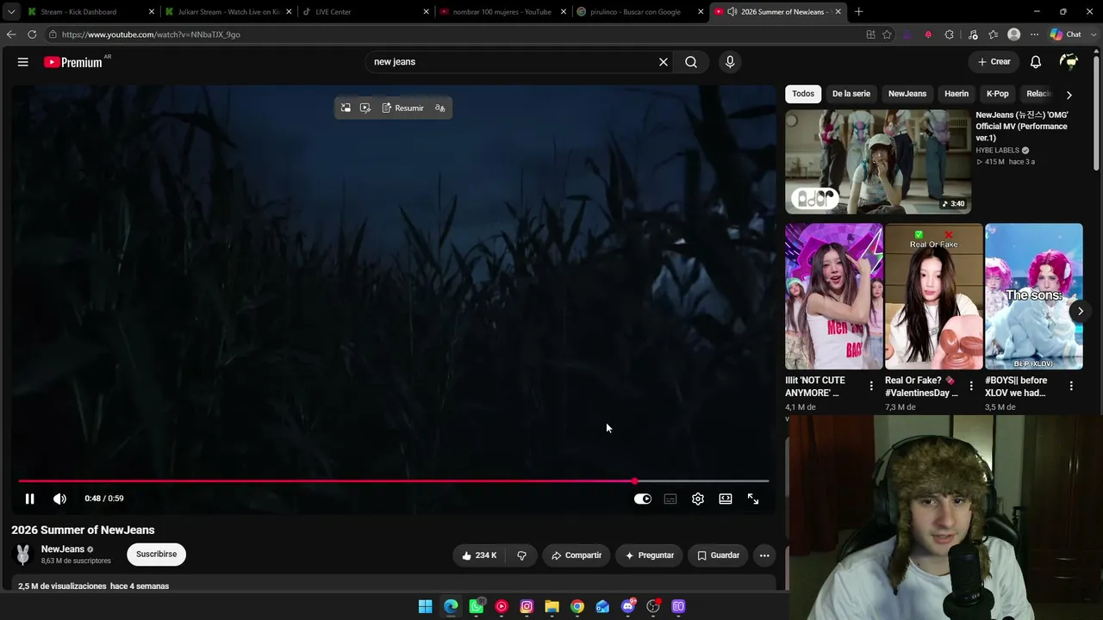Run search with the magnifier button
This screenshot has height=620, width=1103.
point(691,62)
